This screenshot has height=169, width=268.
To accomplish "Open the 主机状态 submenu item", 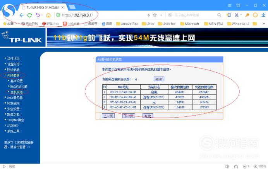I will click(17, 92).
